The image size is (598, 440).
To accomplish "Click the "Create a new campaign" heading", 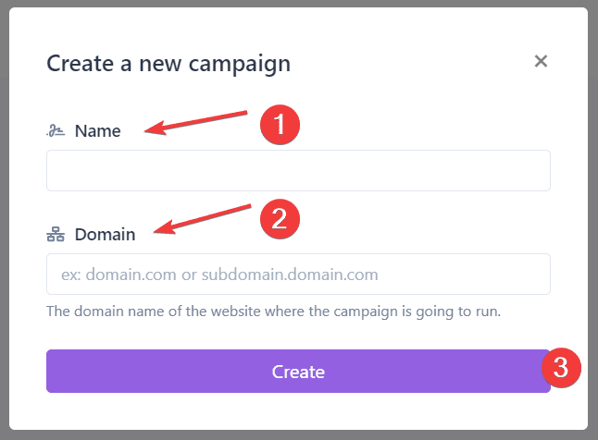I will click(x=168, y=64).
